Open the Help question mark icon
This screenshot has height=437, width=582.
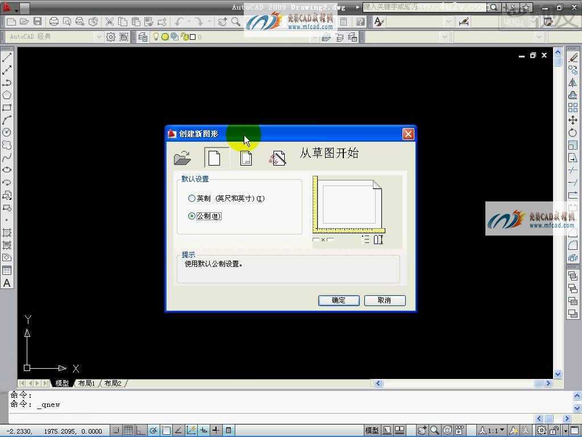point(360,22)
